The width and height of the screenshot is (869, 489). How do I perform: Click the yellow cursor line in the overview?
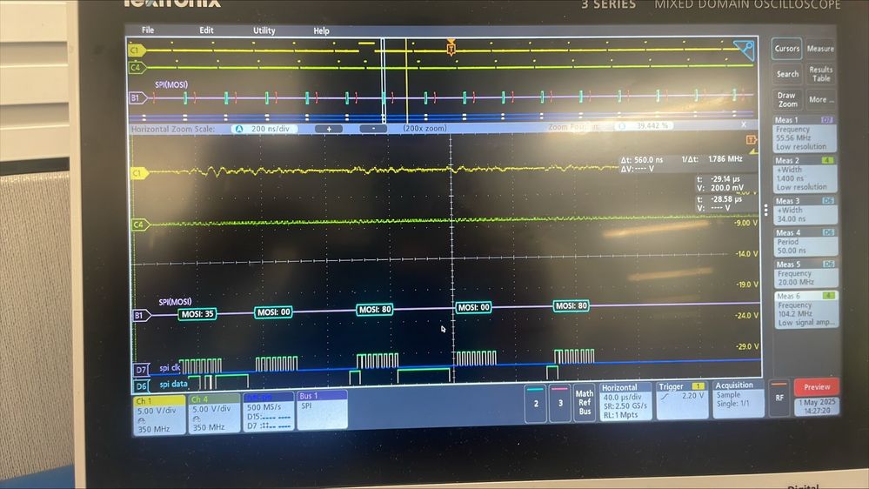point(406,80)
